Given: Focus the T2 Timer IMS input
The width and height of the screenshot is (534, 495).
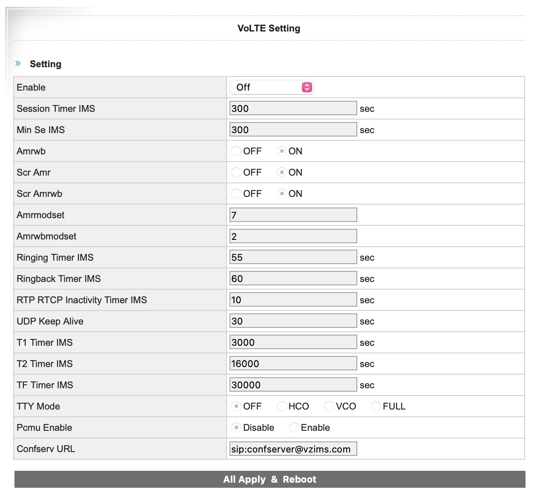Looking at the screenshot, I should pos(293,364).
